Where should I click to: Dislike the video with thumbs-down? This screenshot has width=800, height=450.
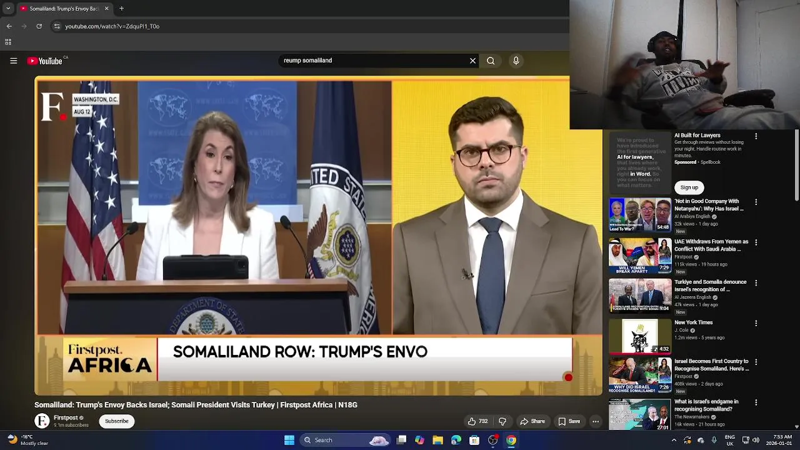pyautogui.click(x=502, y=421)
